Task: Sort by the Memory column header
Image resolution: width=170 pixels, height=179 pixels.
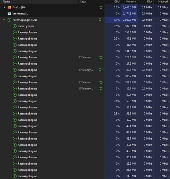Action: [x=131, y=2]
